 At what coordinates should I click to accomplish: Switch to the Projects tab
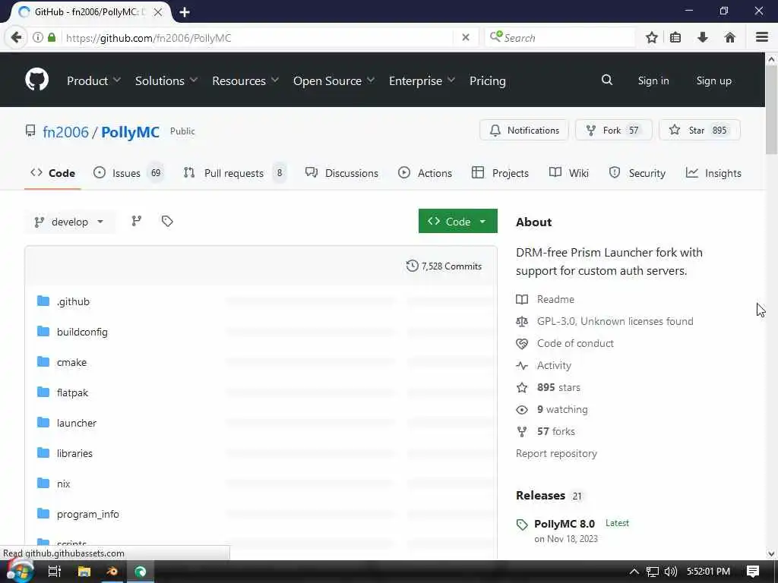(500, 173)
